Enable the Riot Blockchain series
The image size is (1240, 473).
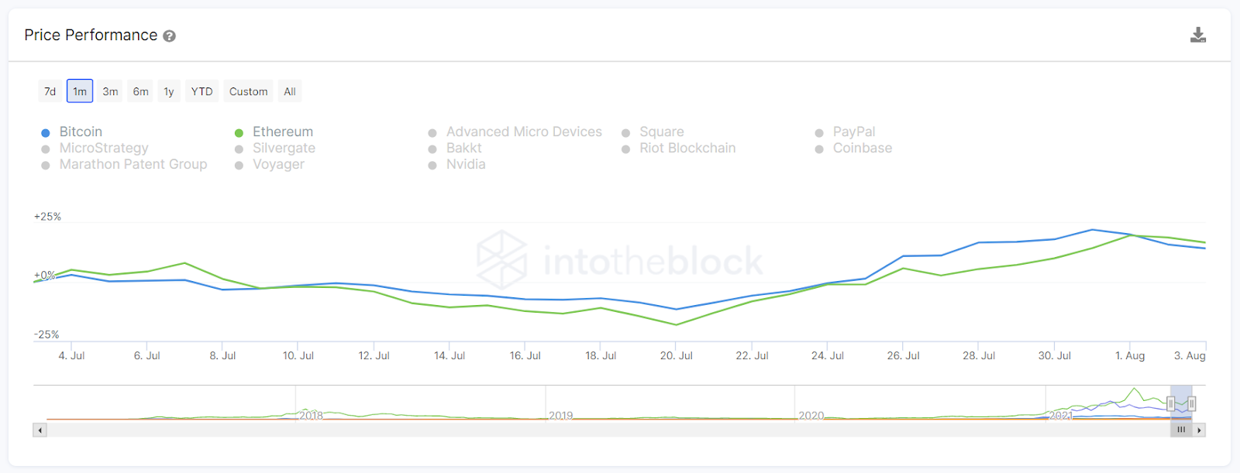click(678, 148)
